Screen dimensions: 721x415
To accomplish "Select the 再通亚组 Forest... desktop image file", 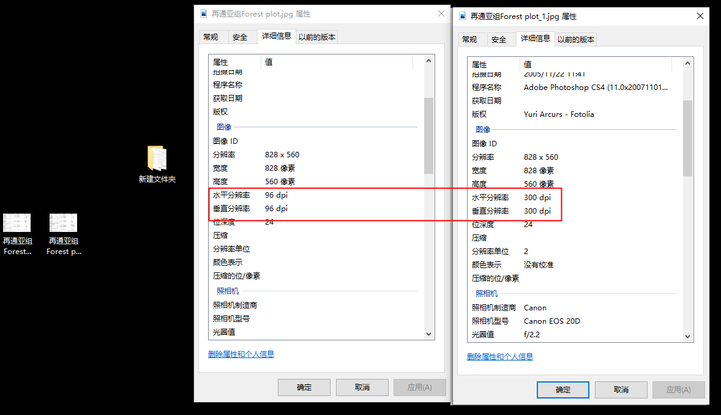I will (x=18, y=234).
